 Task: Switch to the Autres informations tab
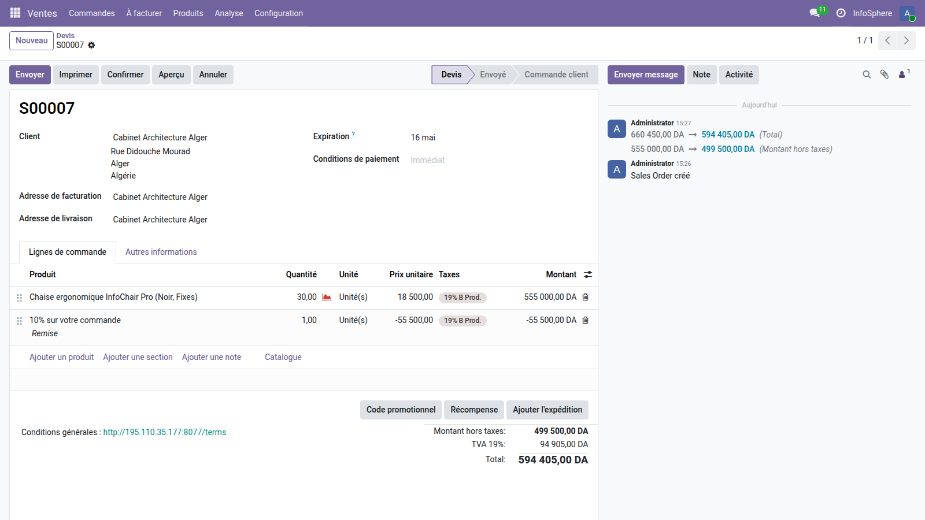click(161, 252)
